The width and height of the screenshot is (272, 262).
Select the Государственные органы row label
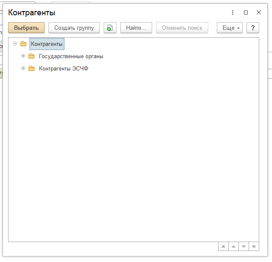(x=71, y=56)
